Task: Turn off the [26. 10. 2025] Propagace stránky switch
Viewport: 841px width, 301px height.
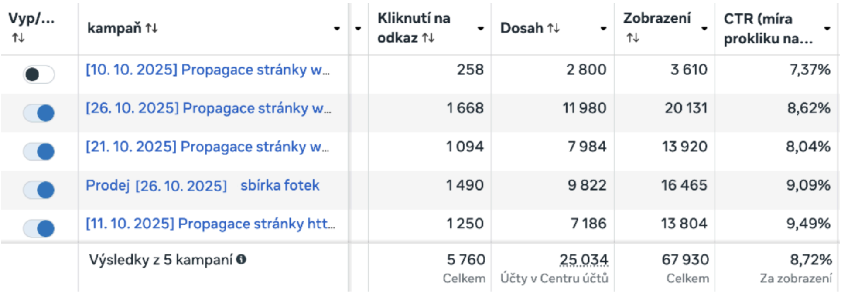Action: pyautogui.click(x=39, y=113)
